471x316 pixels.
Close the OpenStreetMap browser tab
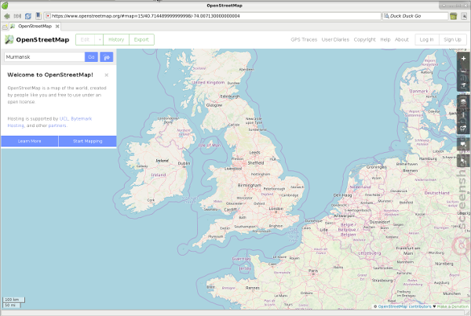click(57, 27)
